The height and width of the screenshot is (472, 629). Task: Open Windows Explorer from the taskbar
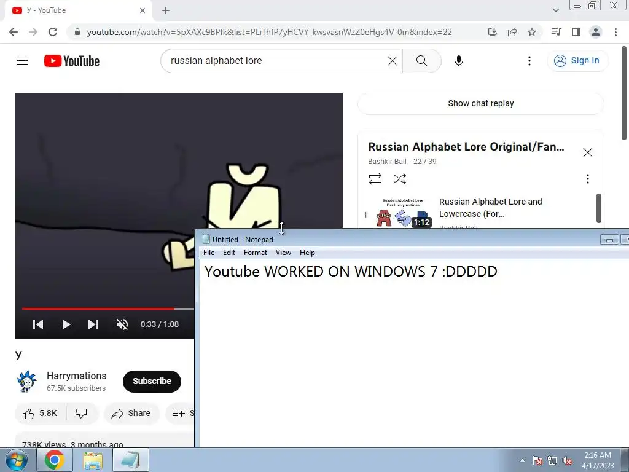tap(93, 460)
